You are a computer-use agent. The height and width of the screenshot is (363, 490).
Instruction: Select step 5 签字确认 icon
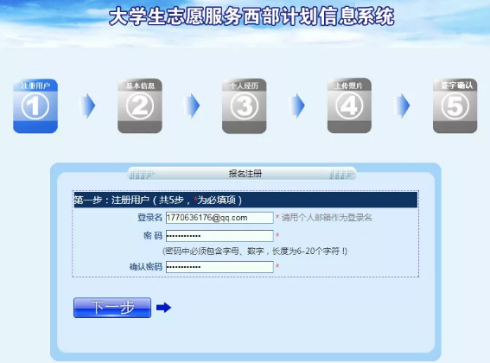[x=455, y=106]
